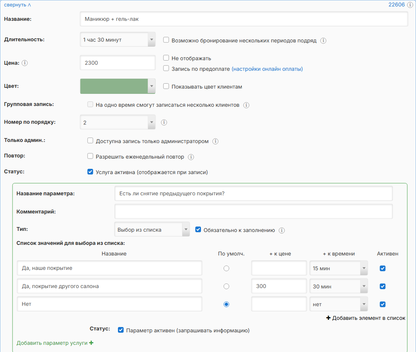Click info icon next to Цена label
Image resolution: width=416 pixels, height=352 pixels.
(x=25, y=63)
